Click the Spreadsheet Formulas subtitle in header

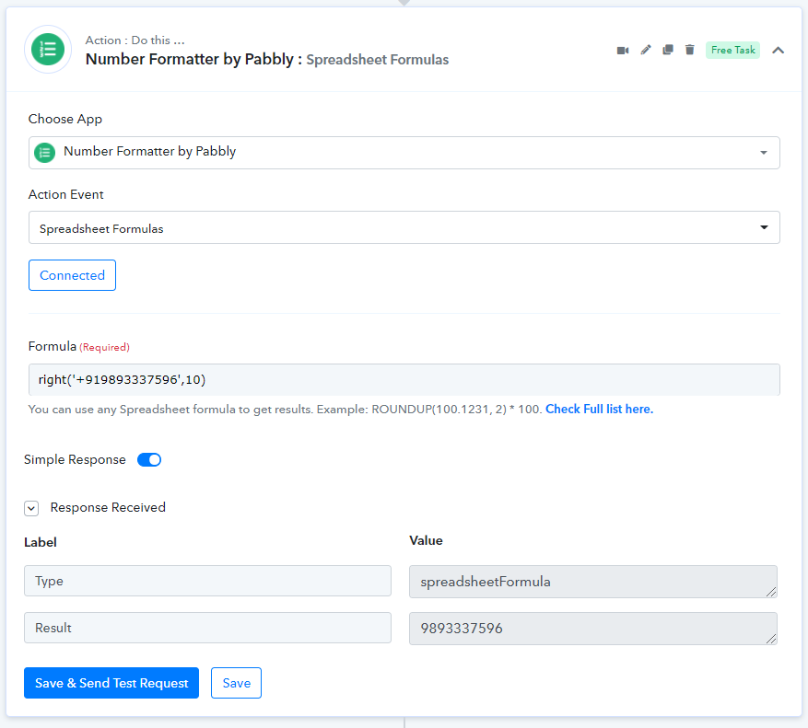coord(378,60)
